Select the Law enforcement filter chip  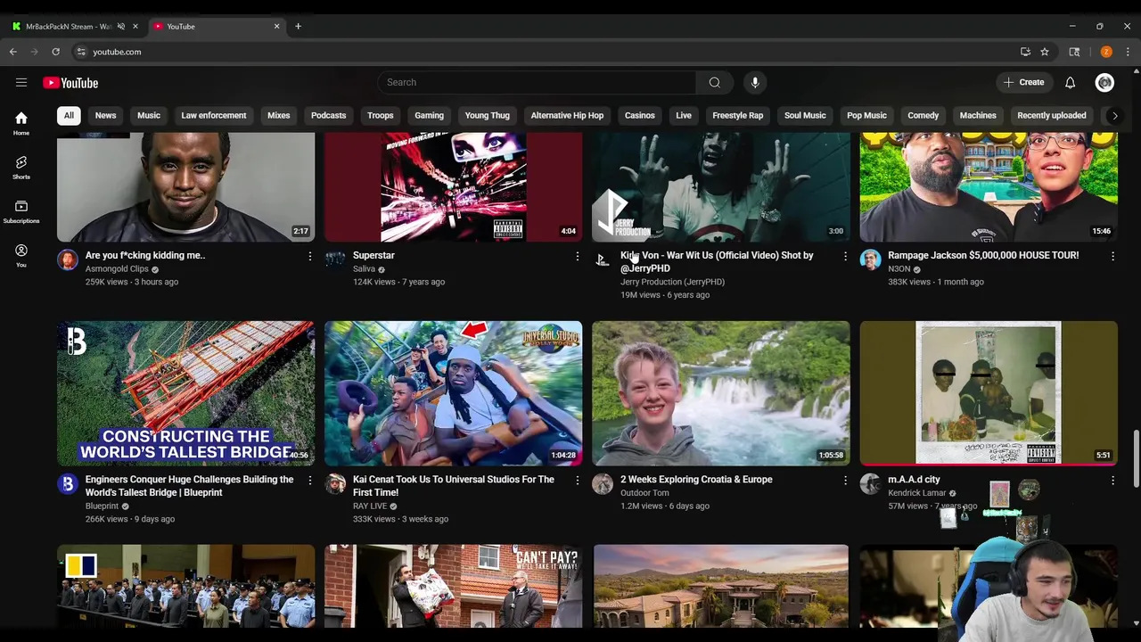click(214, 115)
